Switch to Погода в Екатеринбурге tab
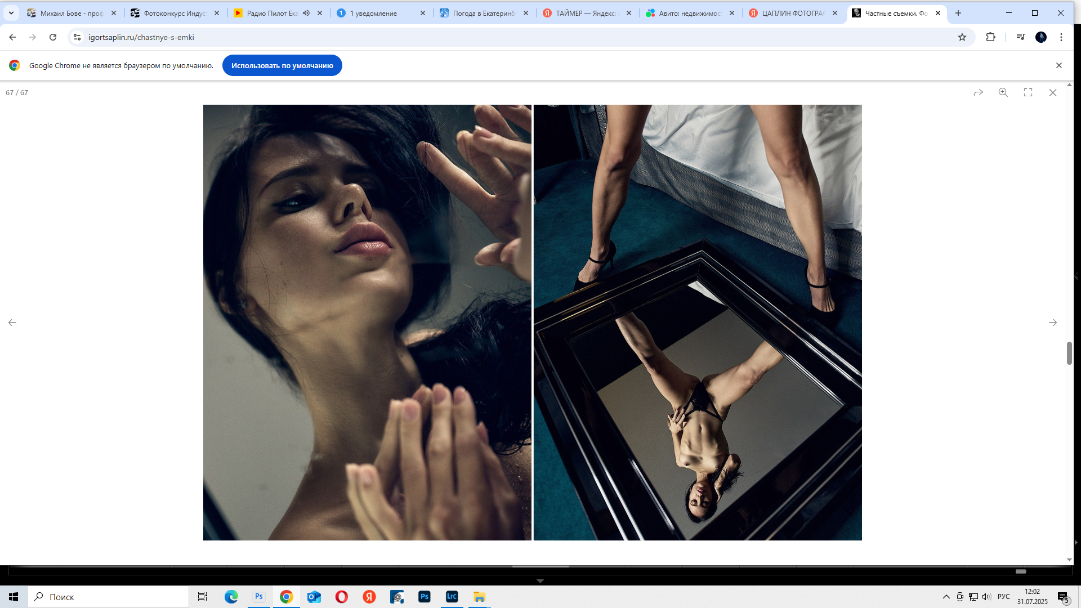 coord(483,13)
